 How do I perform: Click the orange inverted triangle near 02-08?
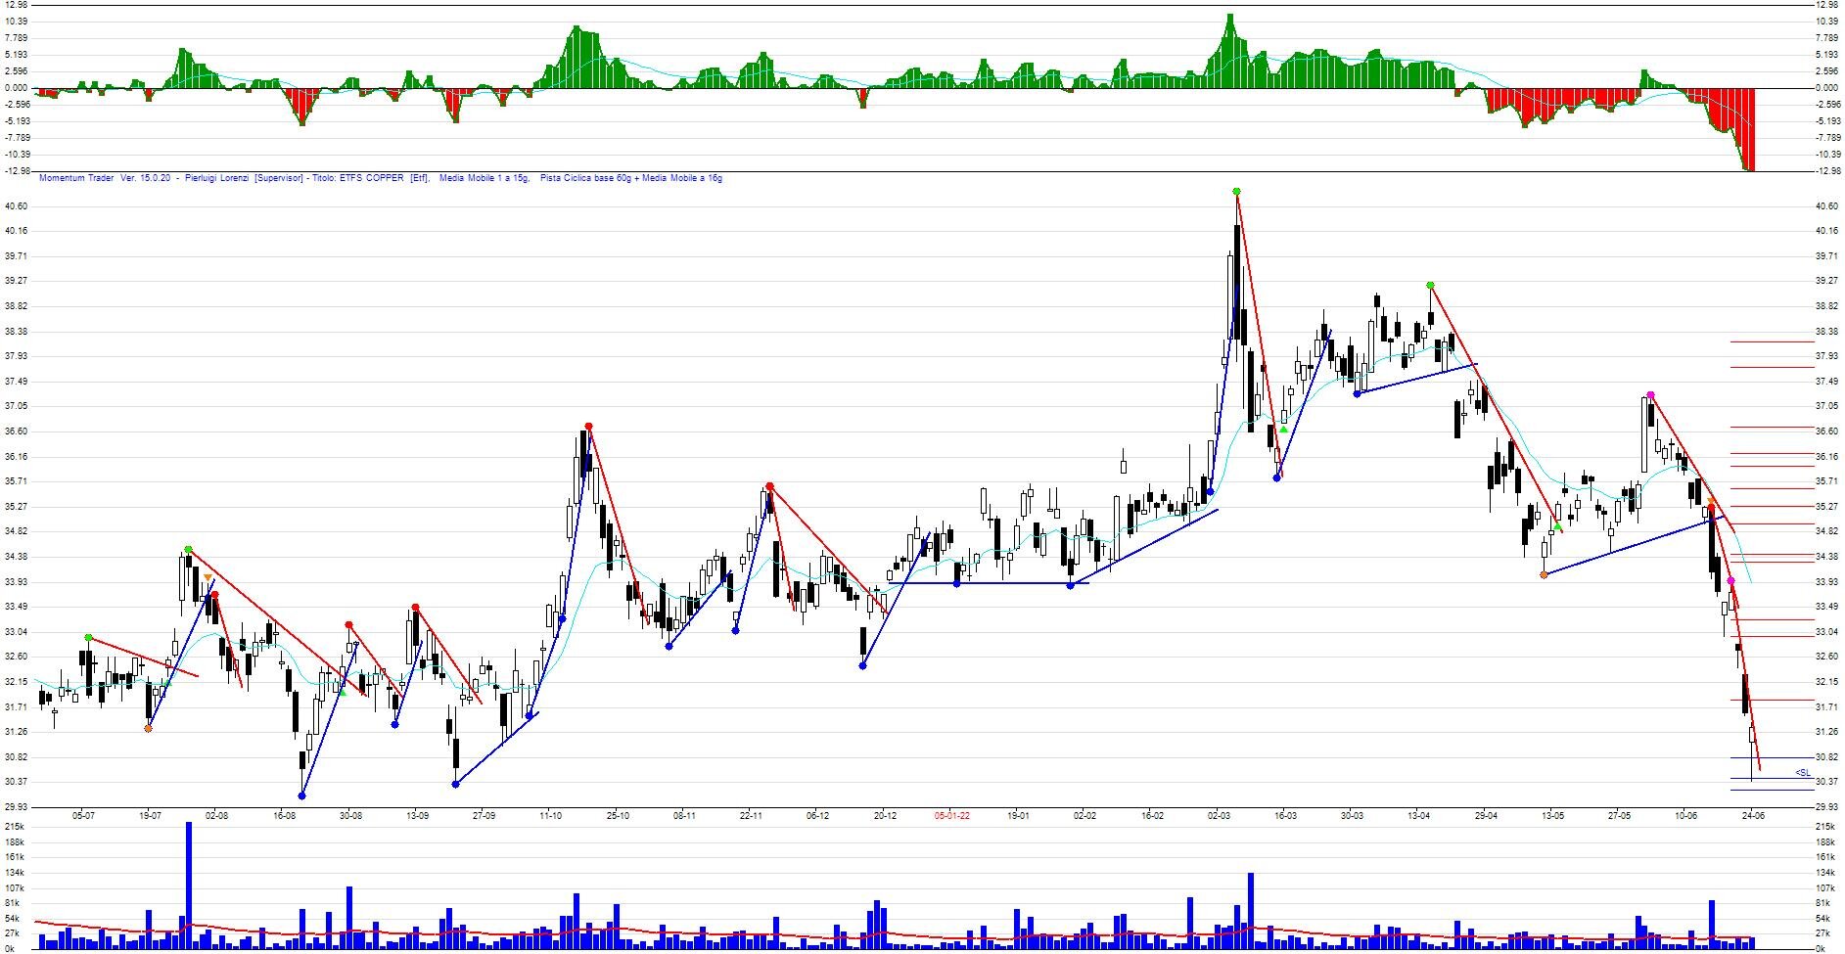[x=208, y=578]
